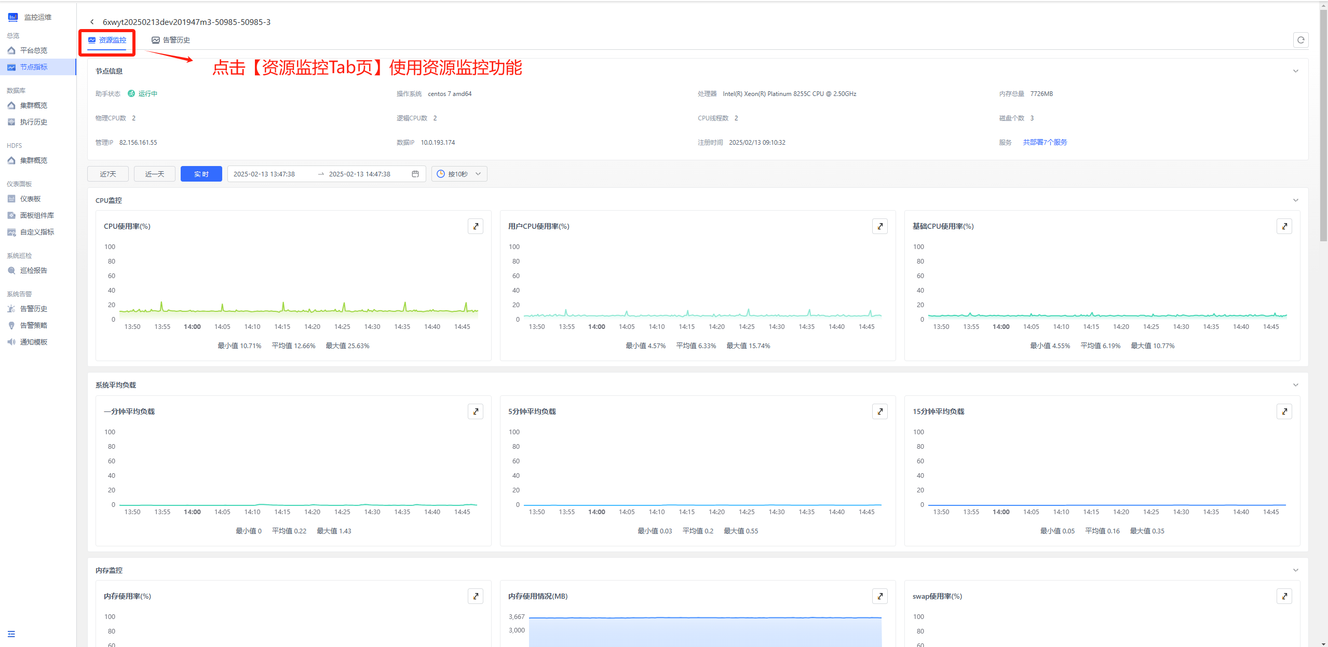The width and height of the screenshot is (1328, 647).
Task: Open 平台总览 in sidebar
Action: [x=38, y=50]
